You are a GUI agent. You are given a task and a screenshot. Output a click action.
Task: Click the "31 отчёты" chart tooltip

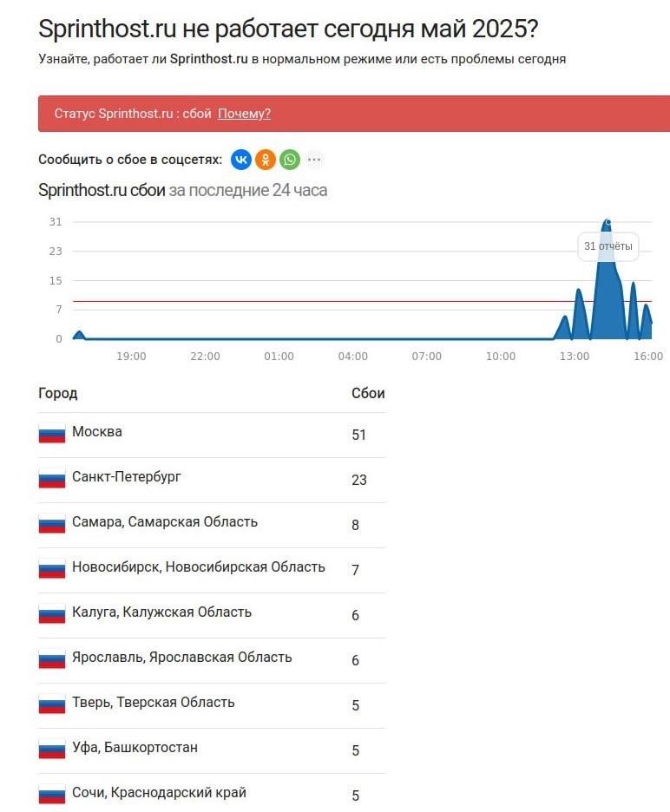(608, 246)
